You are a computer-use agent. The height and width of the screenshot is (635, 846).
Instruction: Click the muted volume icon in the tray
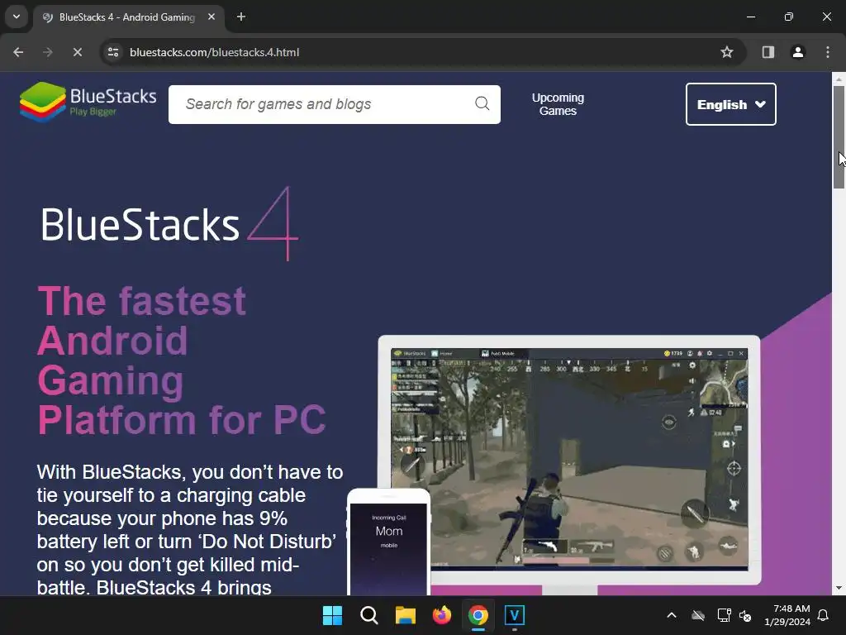point(746,615)
